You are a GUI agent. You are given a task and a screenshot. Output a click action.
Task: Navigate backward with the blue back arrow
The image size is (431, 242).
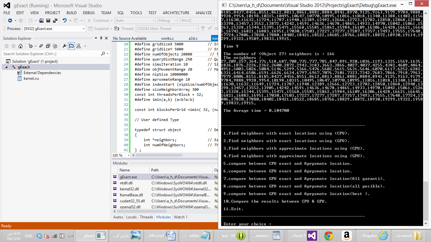tap(10, 20)
